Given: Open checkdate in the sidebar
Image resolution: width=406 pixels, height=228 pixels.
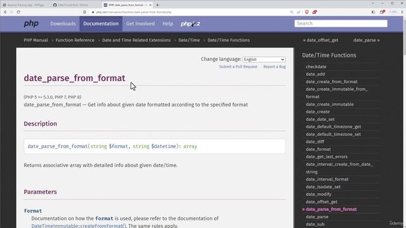Looking at the screenshot, I should pos(316,66).
